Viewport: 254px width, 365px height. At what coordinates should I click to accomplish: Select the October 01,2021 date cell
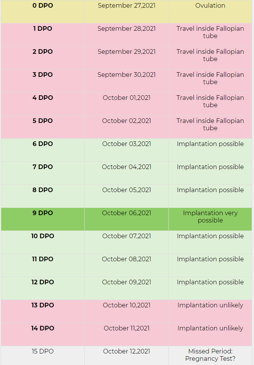tap(126, 98)
